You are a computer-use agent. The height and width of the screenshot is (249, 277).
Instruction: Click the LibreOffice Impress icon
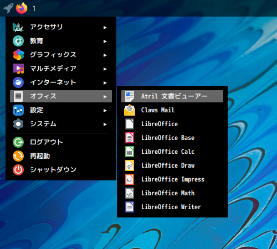click(130, 179)
